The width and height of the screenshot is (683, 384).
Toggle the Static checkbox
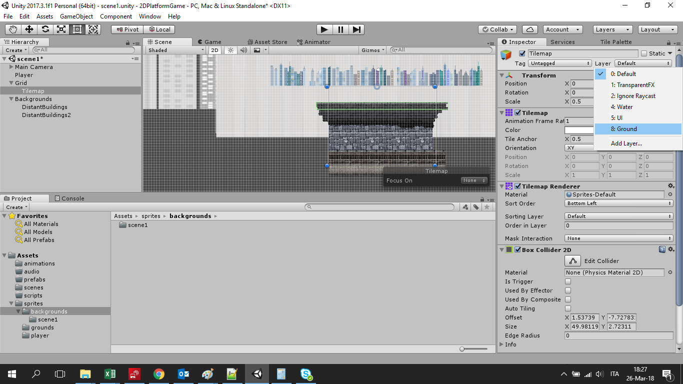click(644, 53)
